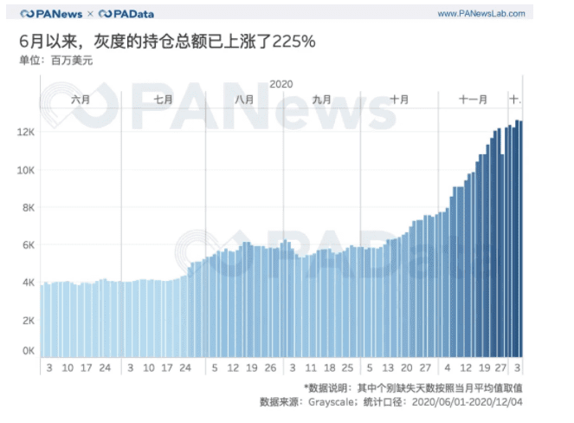Click the x-axis tick 13 under 十月
574x423 pixels.
[388, 368]
